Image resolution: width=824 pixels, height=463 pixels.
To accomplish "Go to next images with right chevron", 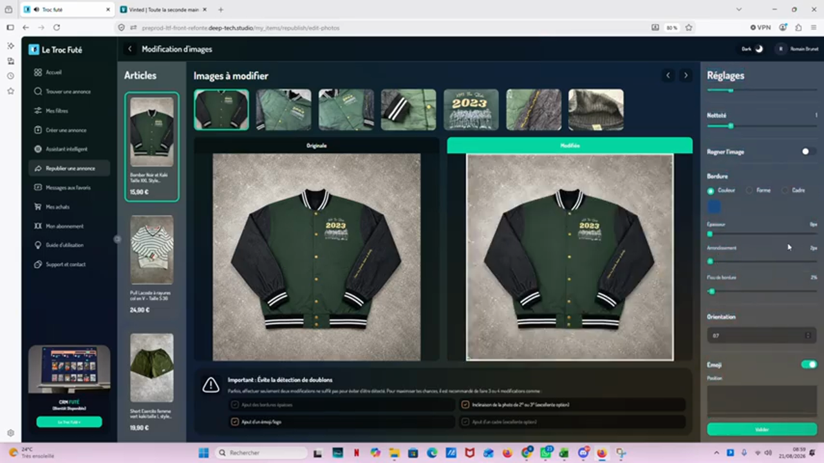I will click(686, 75).
